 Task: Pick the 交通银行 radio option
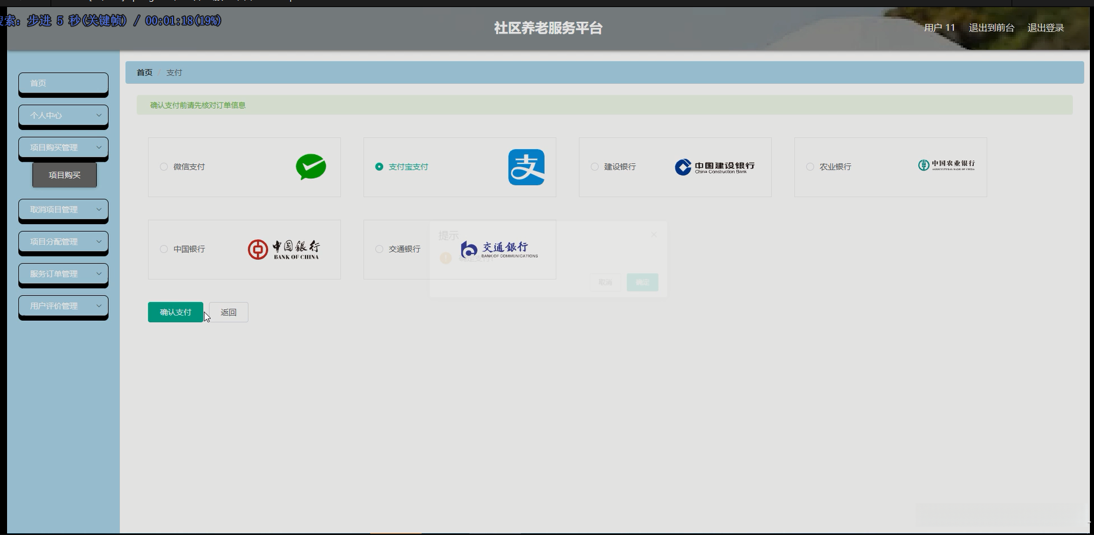[379, 249]
